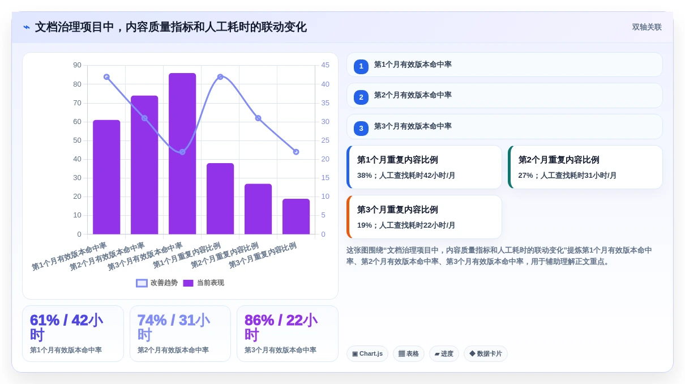
Task: Click the left axis value 90
Action: tap(77, 65)
